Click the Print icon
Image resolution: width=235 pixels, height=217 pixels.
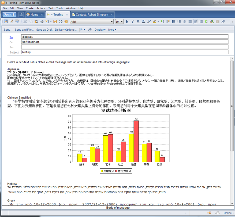pyautogui.click(x=61, y=22)
